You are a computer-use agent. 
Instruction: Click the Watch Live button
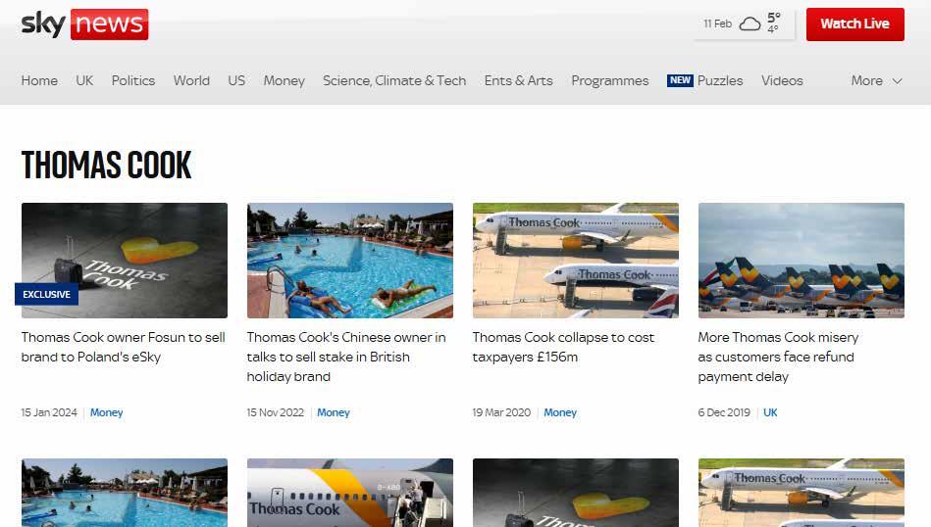coord(855,24)
